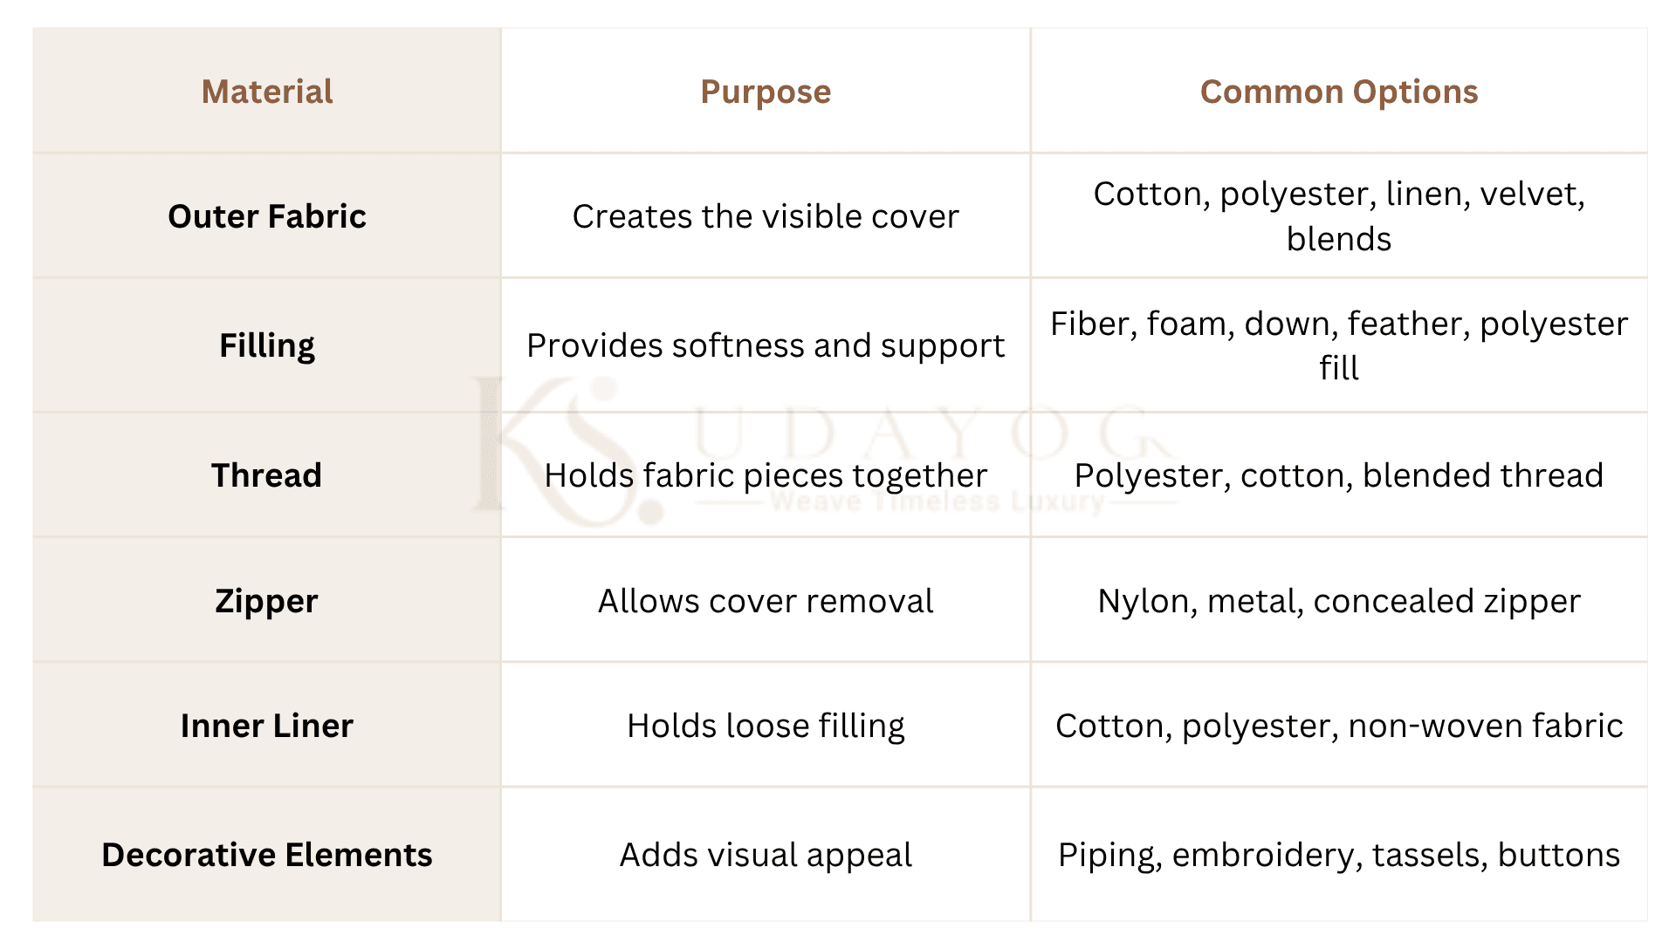The image size is (1676, 942).
Task: Select the Inner Liner row label
Action: point(267,726)
